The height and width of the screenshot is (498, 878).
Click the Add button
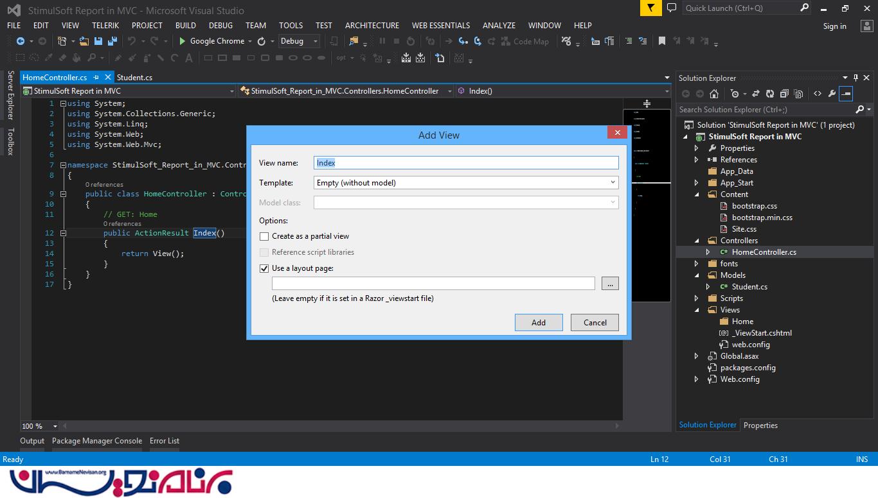(x=538, y=322)
